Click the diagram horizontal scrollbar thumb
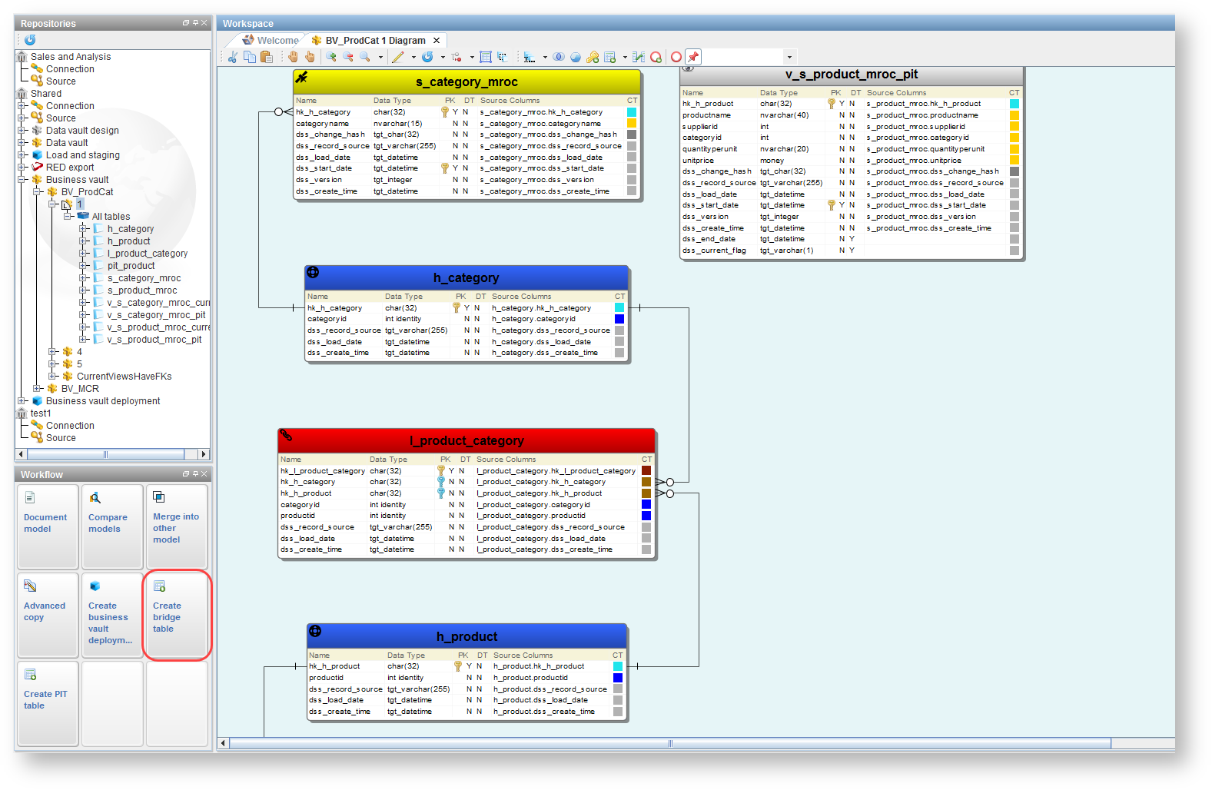Image resolution: width=1212 pixels, height=790 pixels. coord(670,743)
